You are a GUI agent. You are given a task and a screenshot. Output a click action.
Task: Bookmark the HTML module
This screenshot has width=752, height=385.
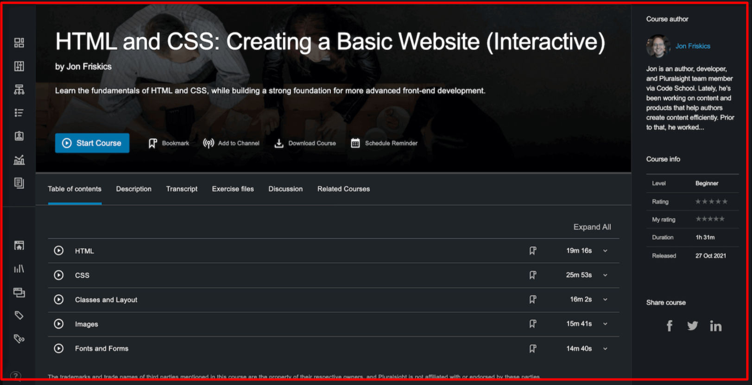pos(533,251)
